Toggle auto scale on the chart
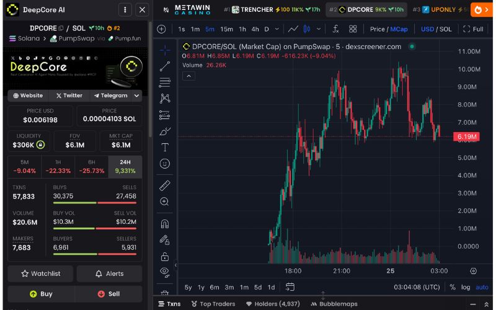This screenshot has height=310, width=496. pos(482,287)
